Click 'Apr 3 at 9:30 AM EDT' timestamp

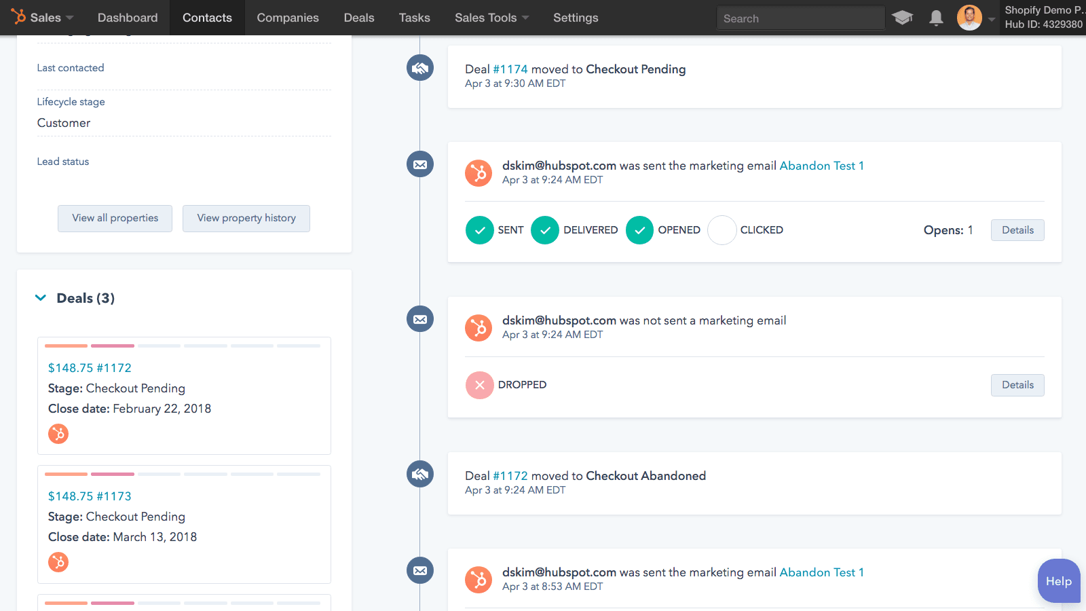[x=515, y=84]
